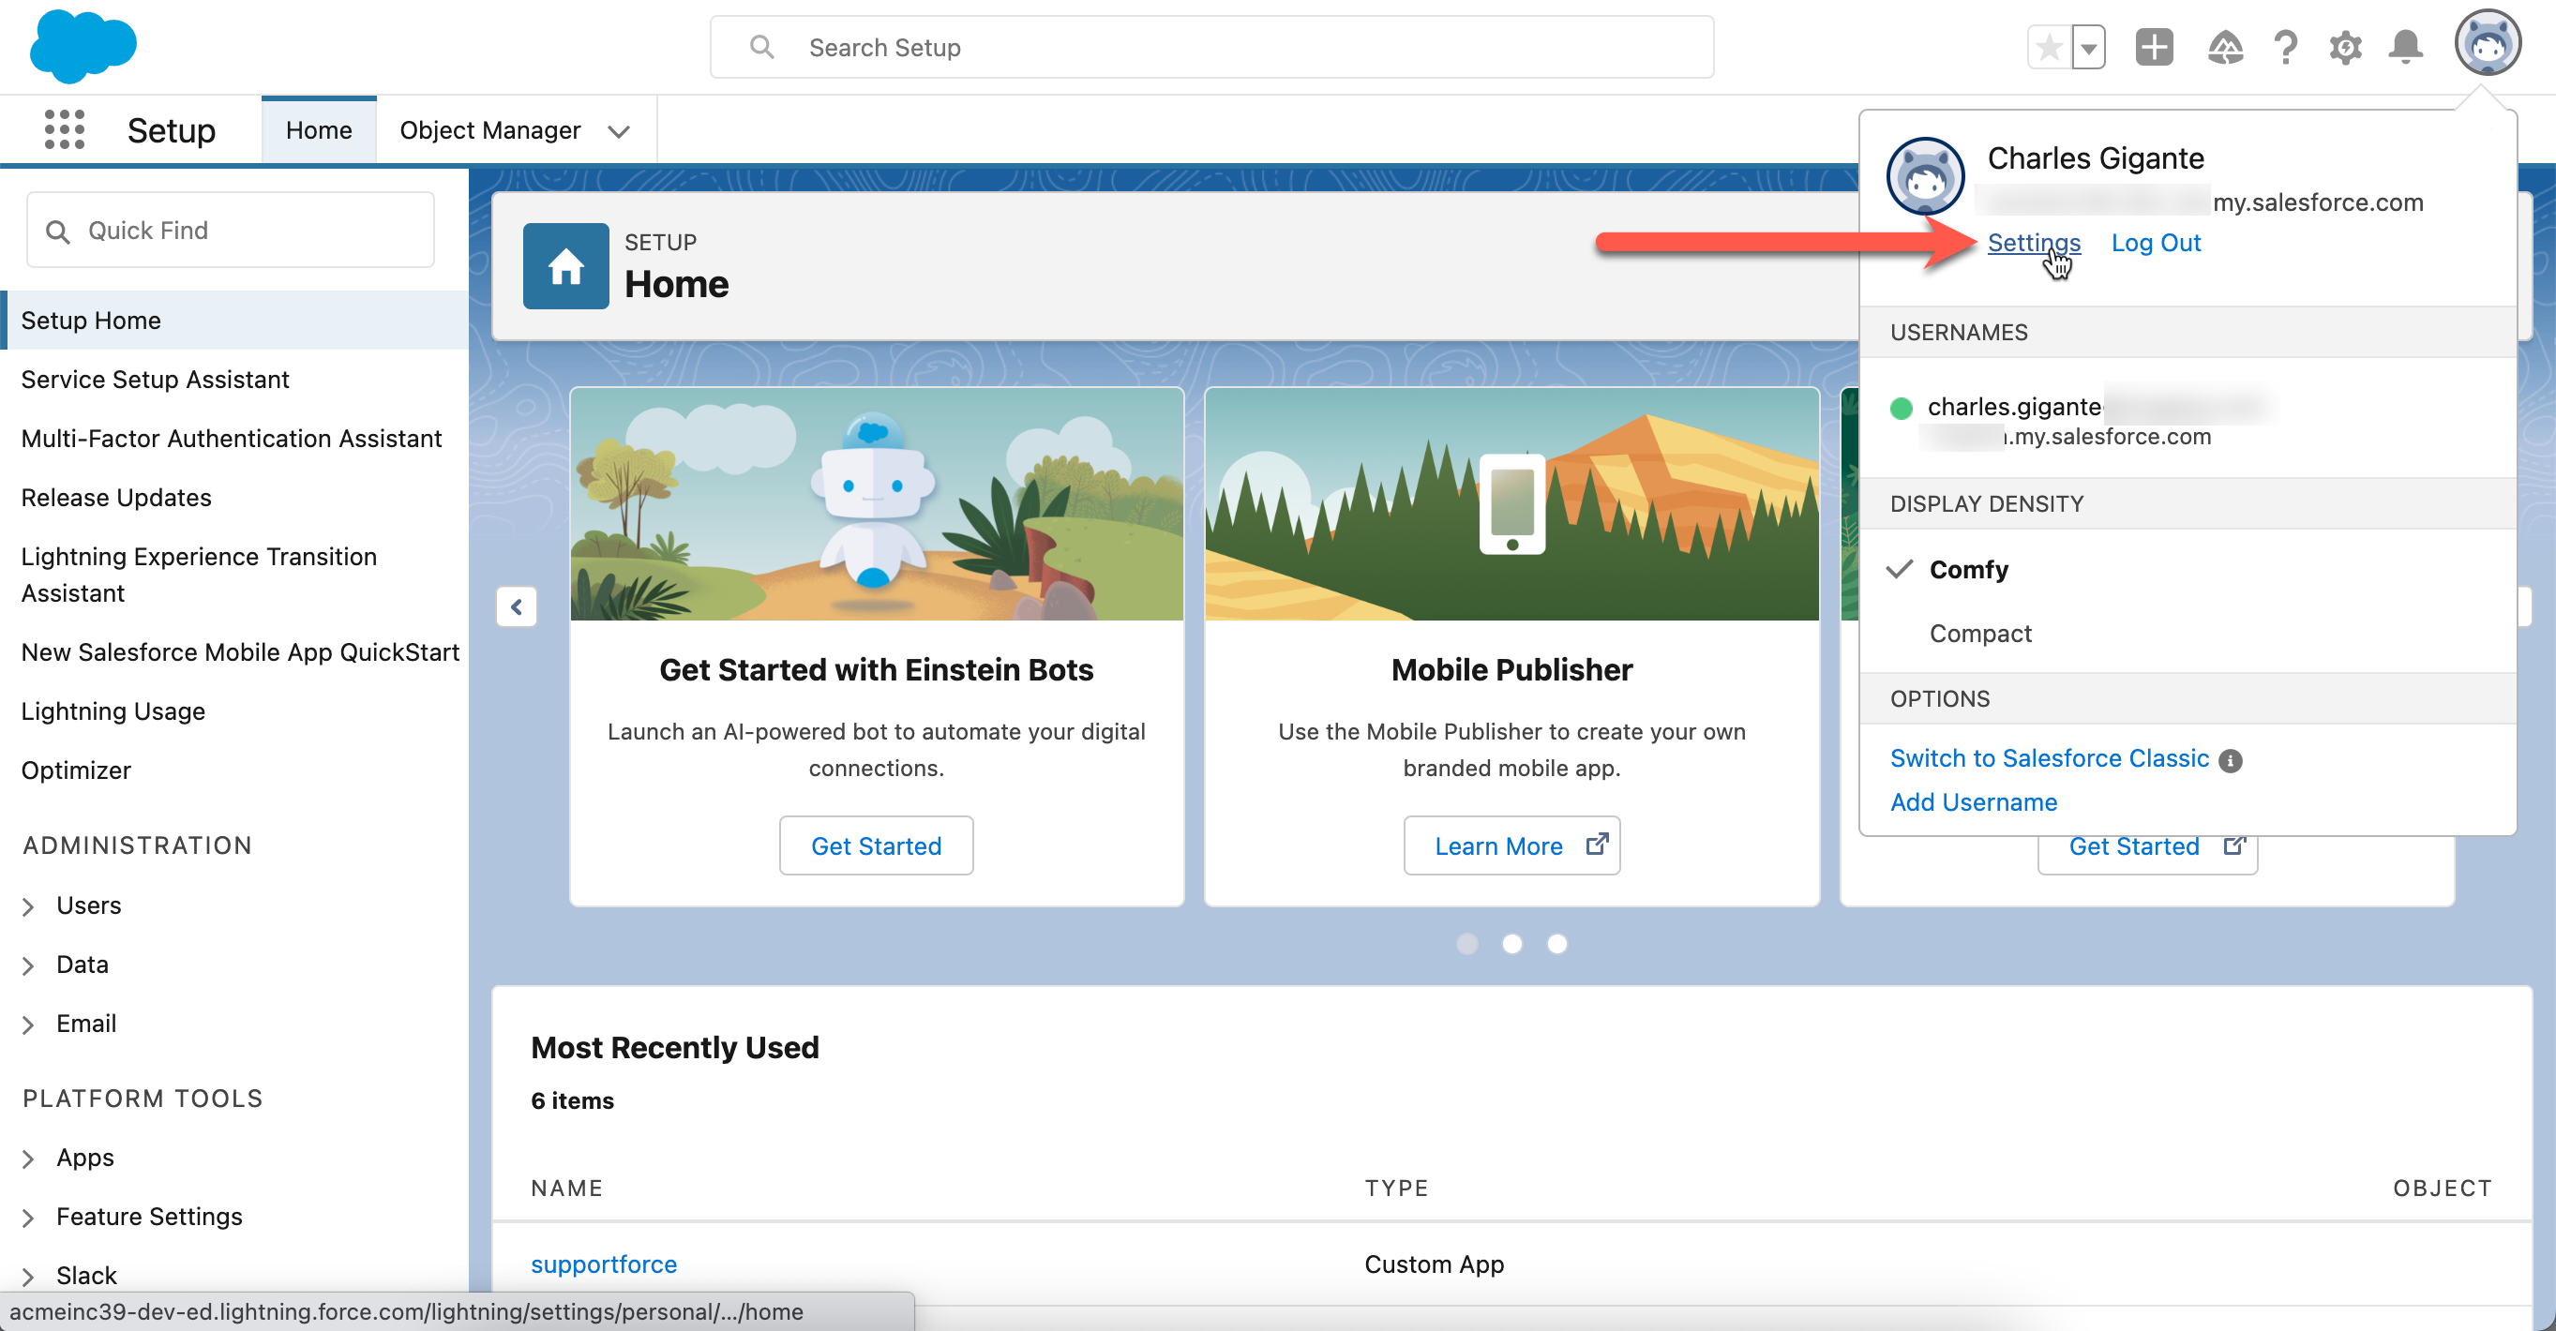Select Release Updates in the sidebar
Image resolution: width=2556 pixels, height=1331 pixels.
coord(116,497)
